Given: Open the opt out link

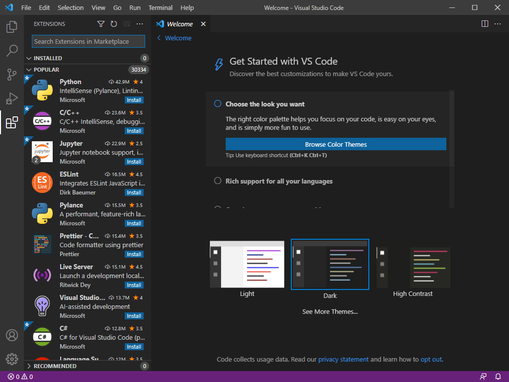Looking at the screenshot, I should [431, 359].
